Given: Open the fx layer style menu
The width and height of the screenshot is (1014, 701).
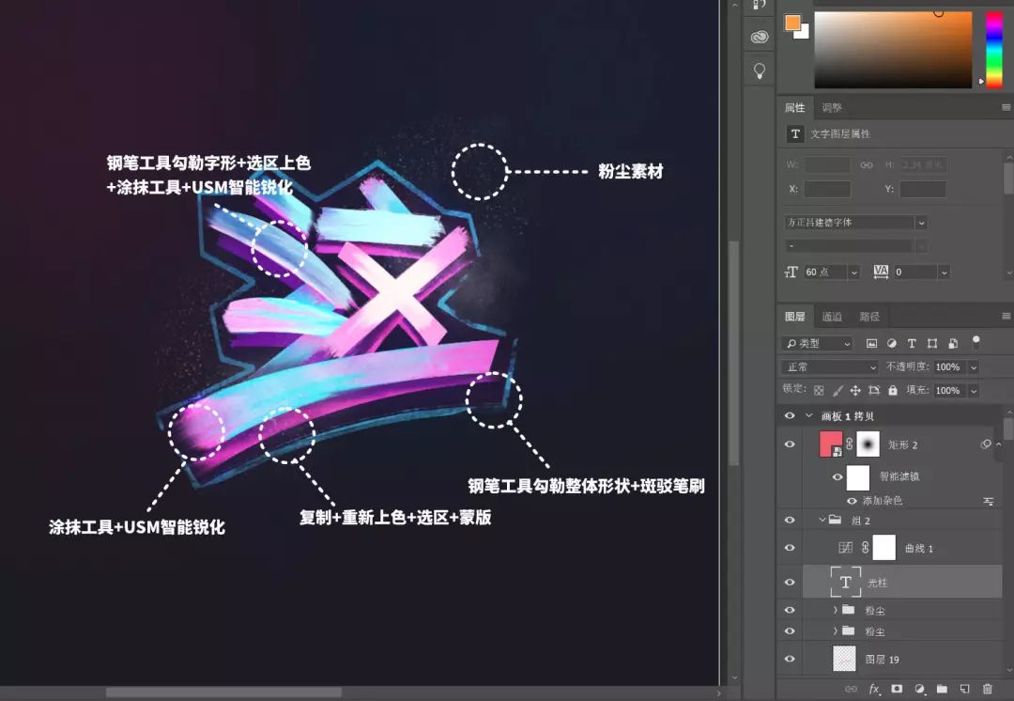Looking at the screenshot, I should (x=874, y=689).
